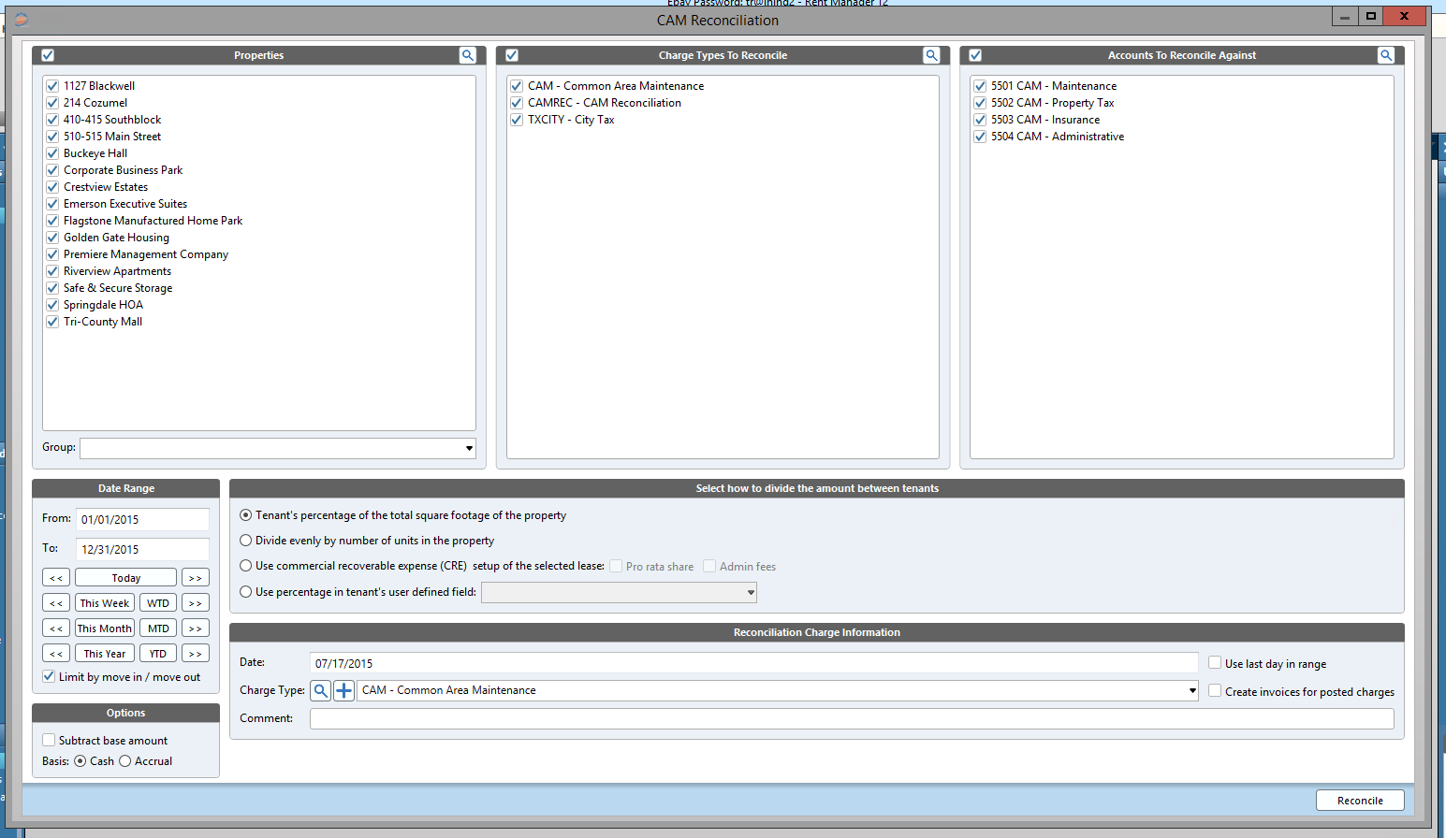Step back arrows beside Today button
The image size is (1446, 838).
pyautogui.click(x=56, y=578)
